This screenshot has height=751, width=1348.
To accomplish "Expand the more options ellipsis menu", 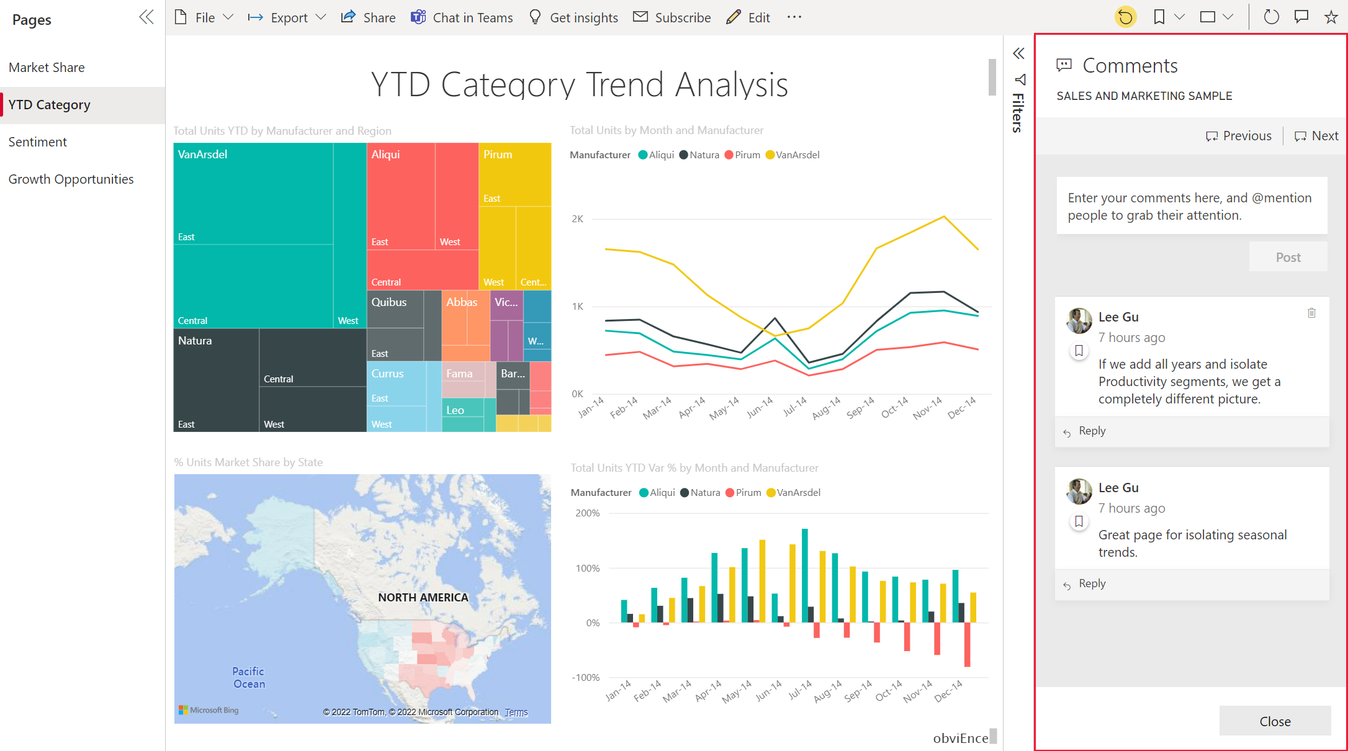I will point(794,17).
